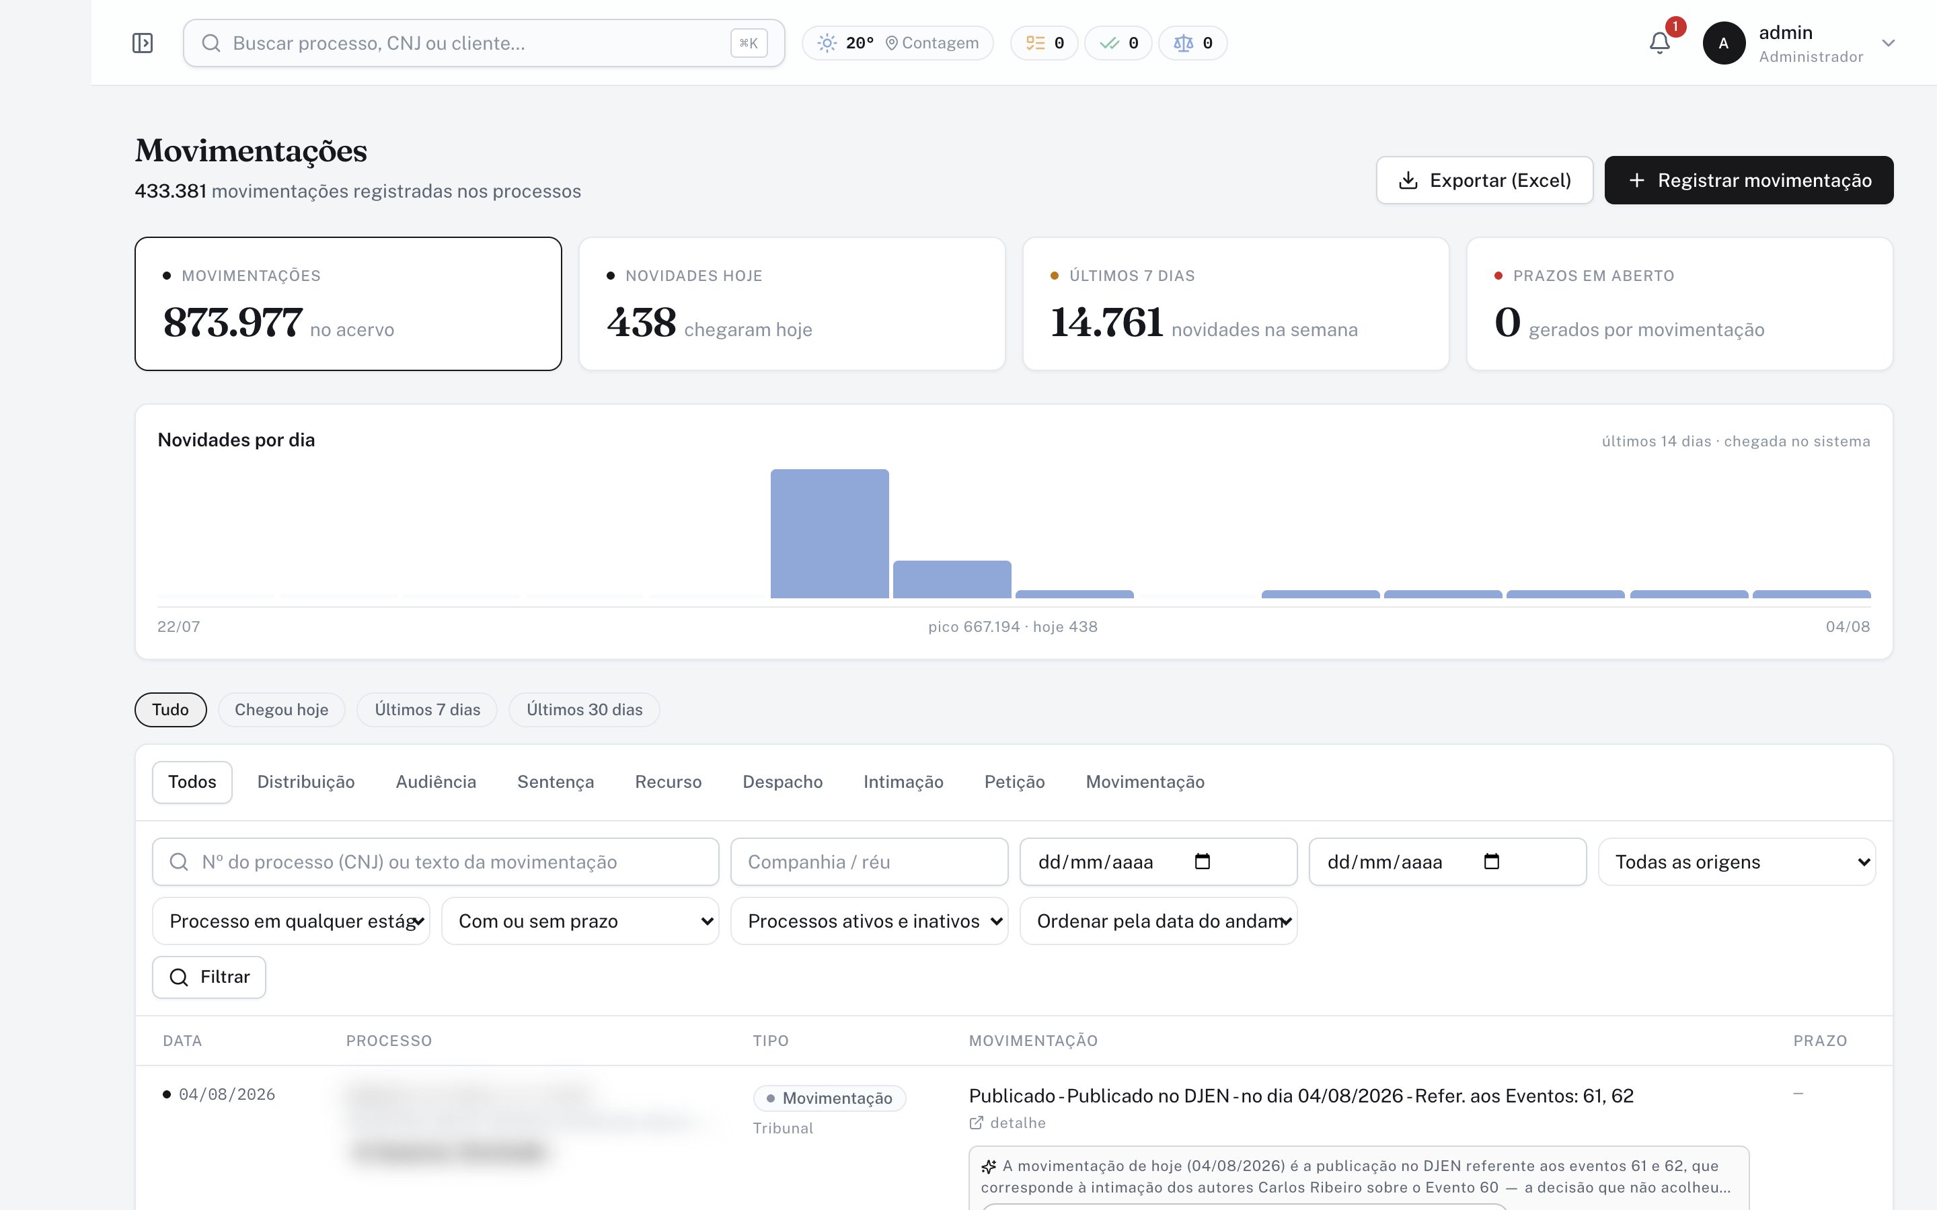Select the Últimos 7 dias 14.761 card

click(1236, 304)
